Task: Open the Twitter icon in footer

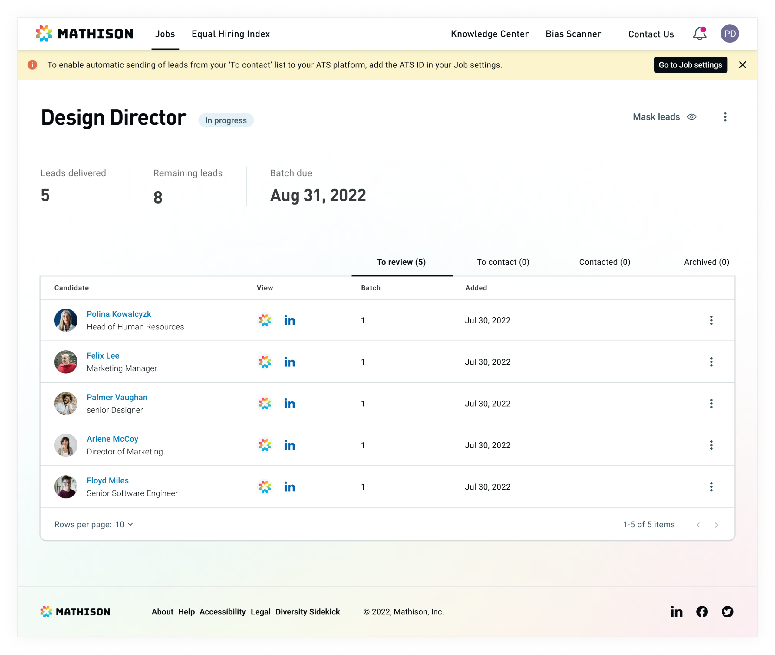Action: [x=727, y=611]
